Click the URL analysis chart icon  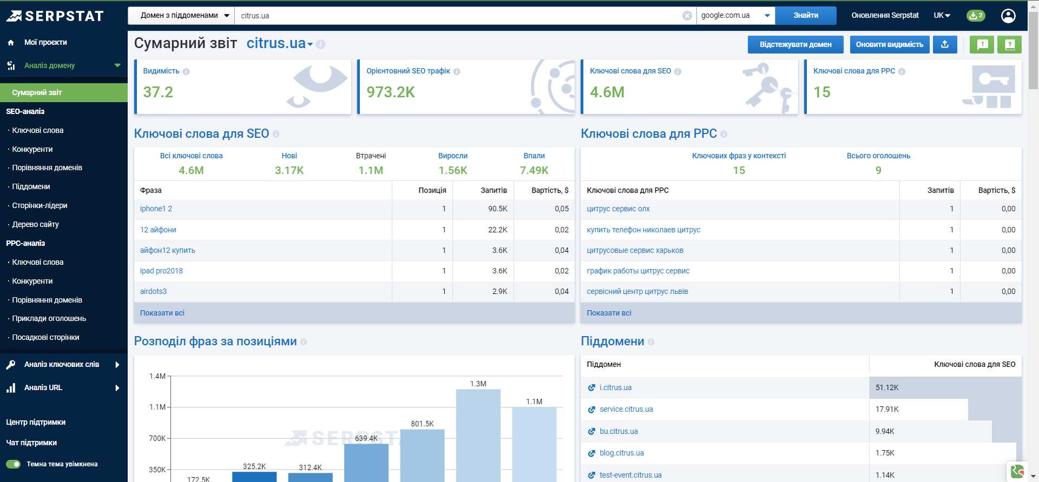point(11,388)
